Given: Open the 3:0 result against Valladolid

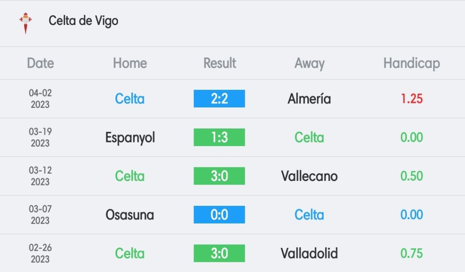Looking at the screenshot, I should click(x=219, y=253).
